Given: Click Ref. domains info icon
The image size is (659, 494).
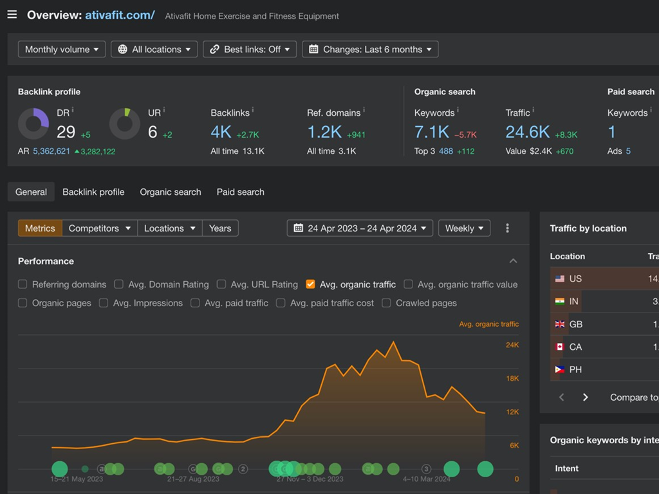Looking at the screenshot, I should pos(364,109).
